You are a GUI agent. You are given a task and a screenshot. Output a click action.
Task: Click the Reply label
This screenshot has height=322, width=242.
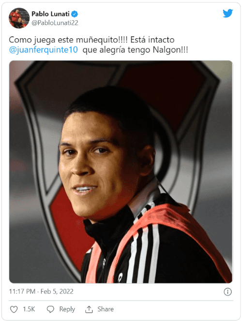pos(67,309)
